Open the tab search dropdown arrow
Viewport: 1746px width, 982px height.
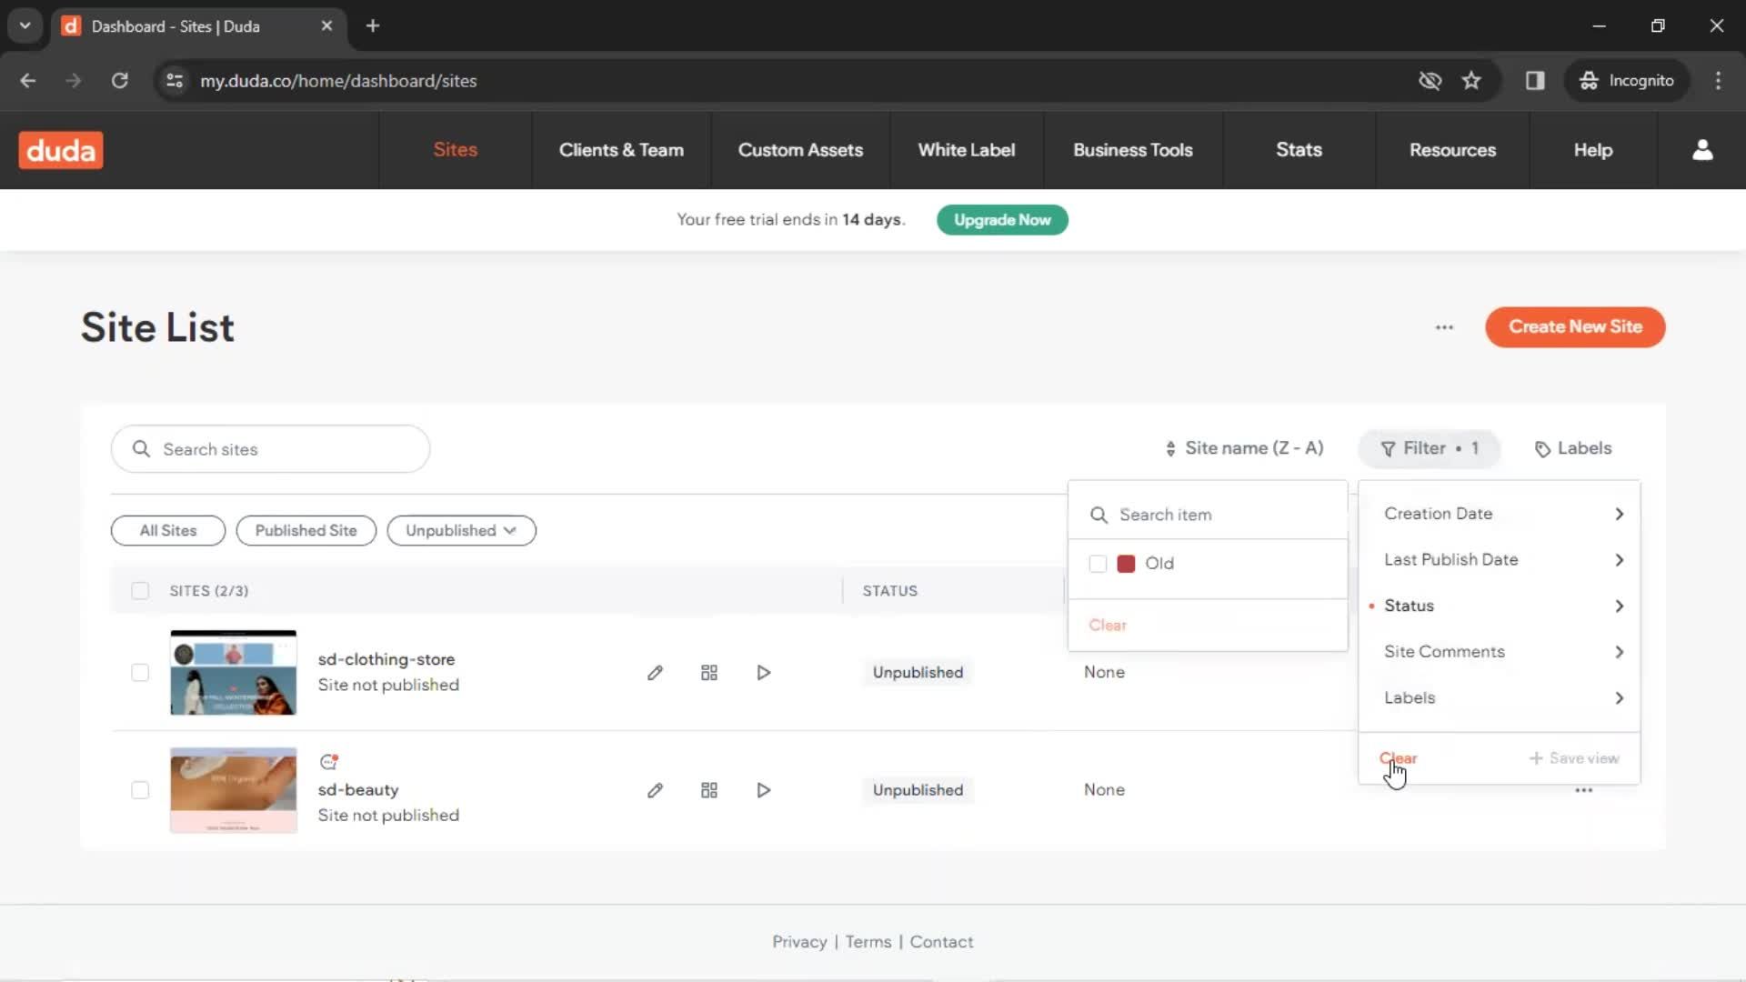click(25, 25)
